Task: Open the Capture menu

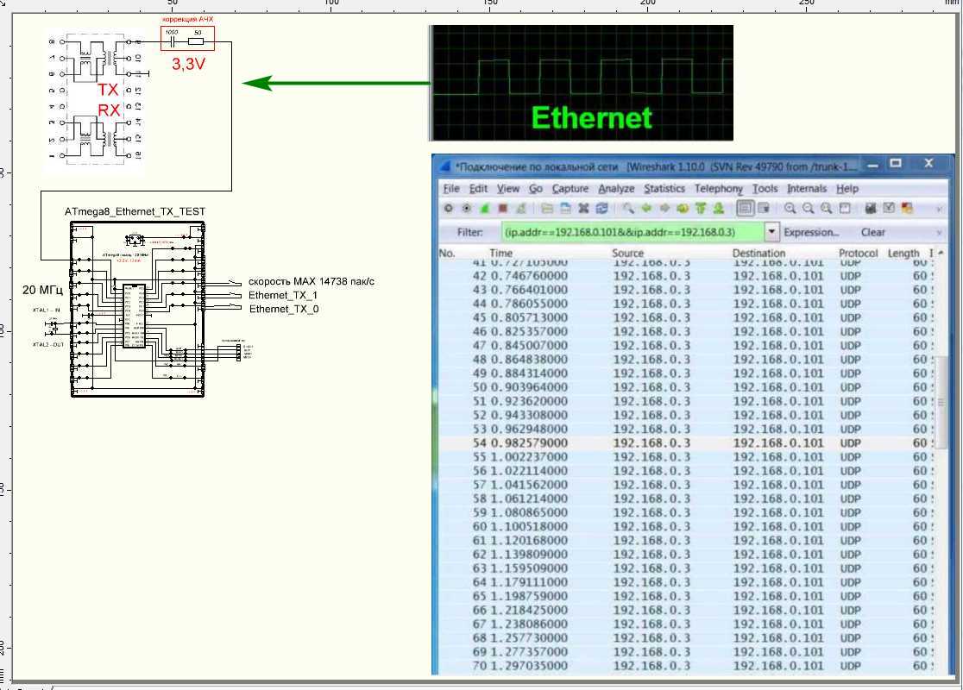Action: coord(570,189)
